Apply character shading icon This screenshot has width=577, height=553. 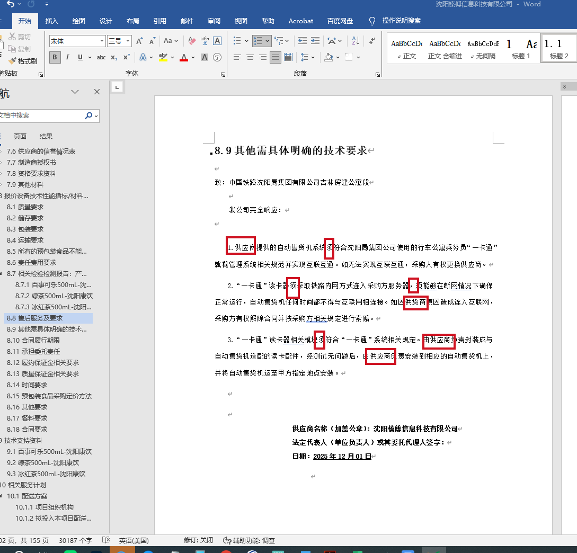pyautogui.click(x=205, y=57)
